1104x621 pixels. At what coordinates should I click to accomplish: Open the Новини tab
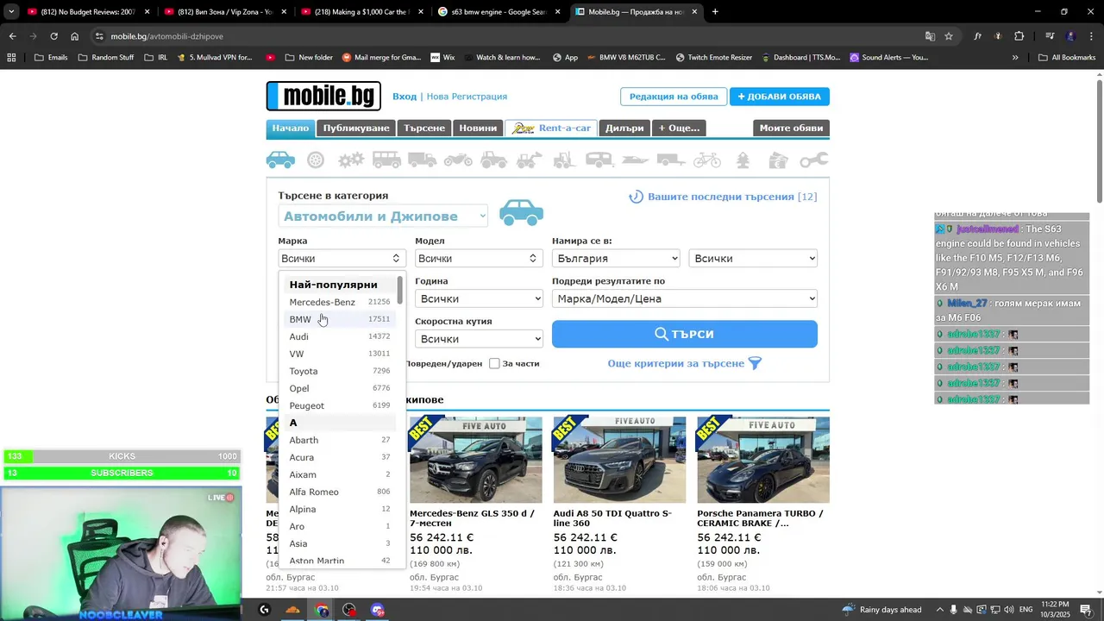478,128
